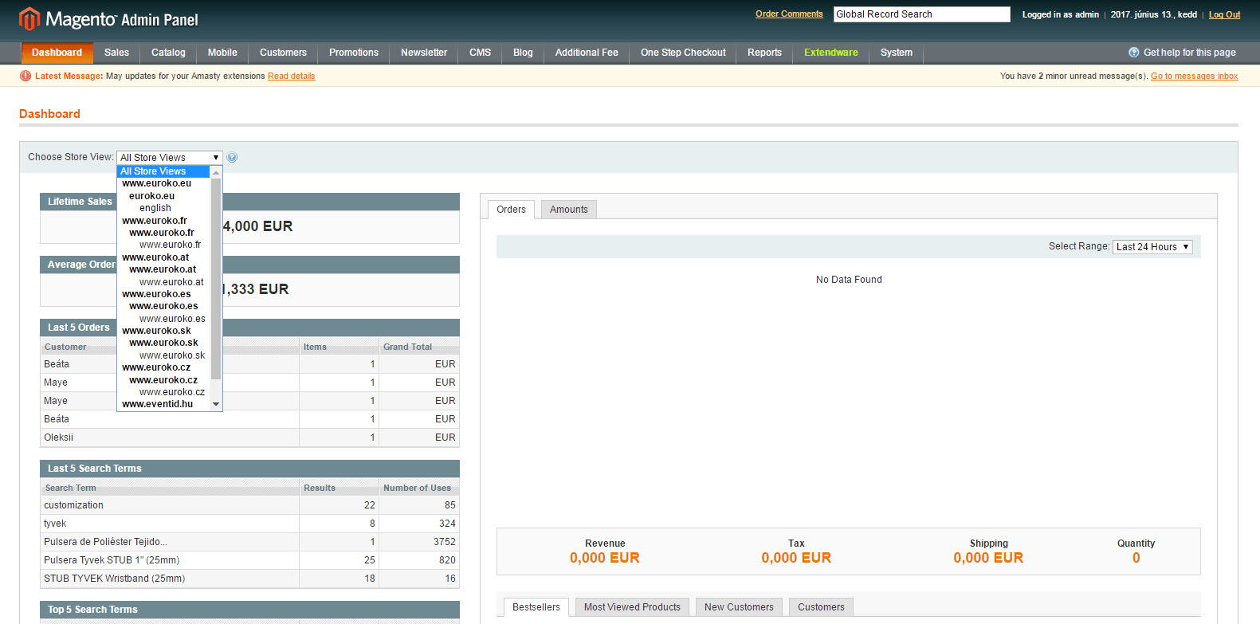The width and height of the screenshot is (1260, 624).
Task: Click the Latest Message warning icon
Action: click(26, 76)
